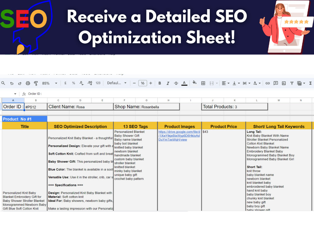Open the fill color picker
The height and width of the screenshot is (235, 314).
tap(194, 82)
